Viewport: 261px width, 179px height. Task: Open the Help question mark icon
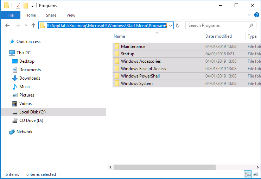[256, 15]
